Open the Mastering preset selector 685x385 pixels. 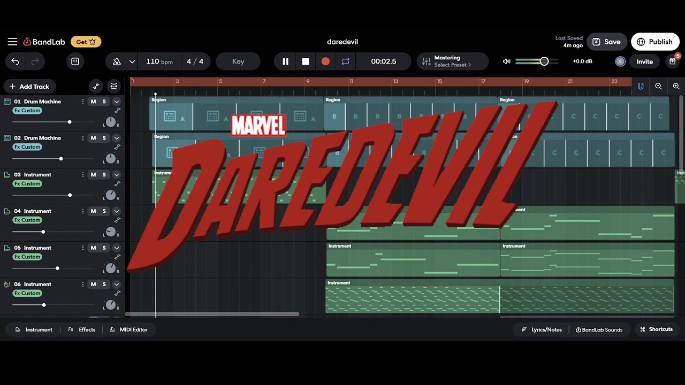pyautogui.click(x=453, y=61)
